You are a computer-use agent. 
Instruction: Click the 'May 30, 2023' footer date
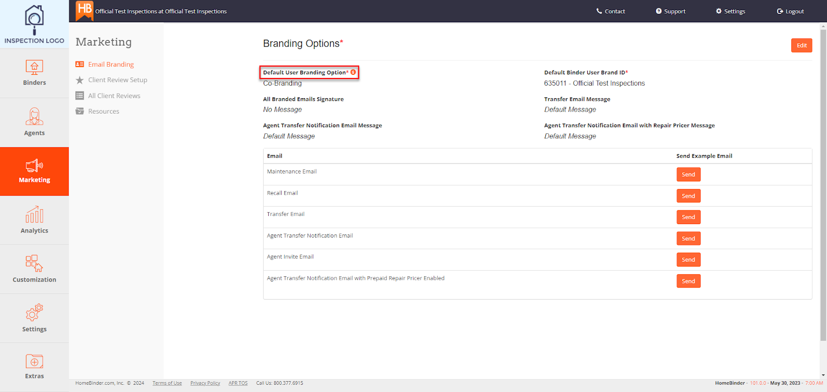click(785, 383)
